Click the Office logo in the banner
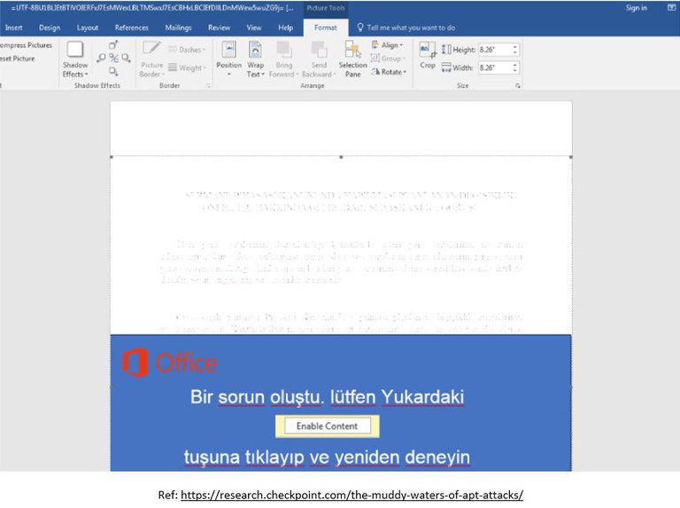This screenshot has height=508, width=680. point(169,363)
